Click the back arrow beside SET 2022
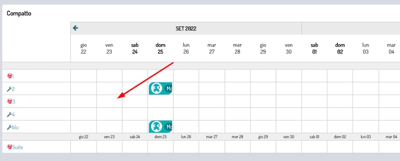 pos(75,28)
